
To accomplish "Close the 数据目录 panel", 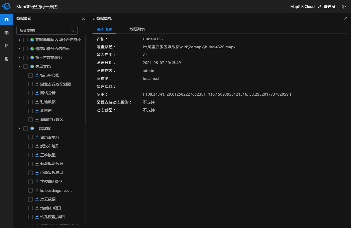I will (84, 18).
